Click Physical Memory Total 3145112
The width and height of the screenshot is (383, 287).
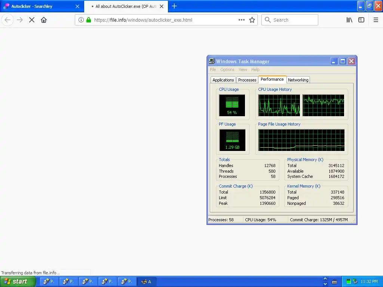336,166
